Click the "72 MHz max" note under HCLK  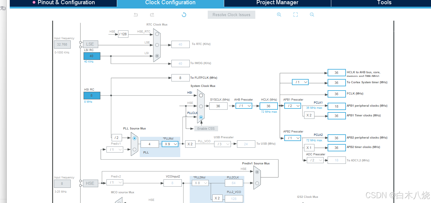[x=268, y=112]
